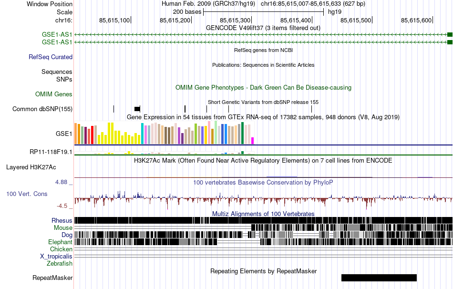Click the Elephant alignment row label
The height and width of the screenshot is (289, 453).
coord(60,242)
